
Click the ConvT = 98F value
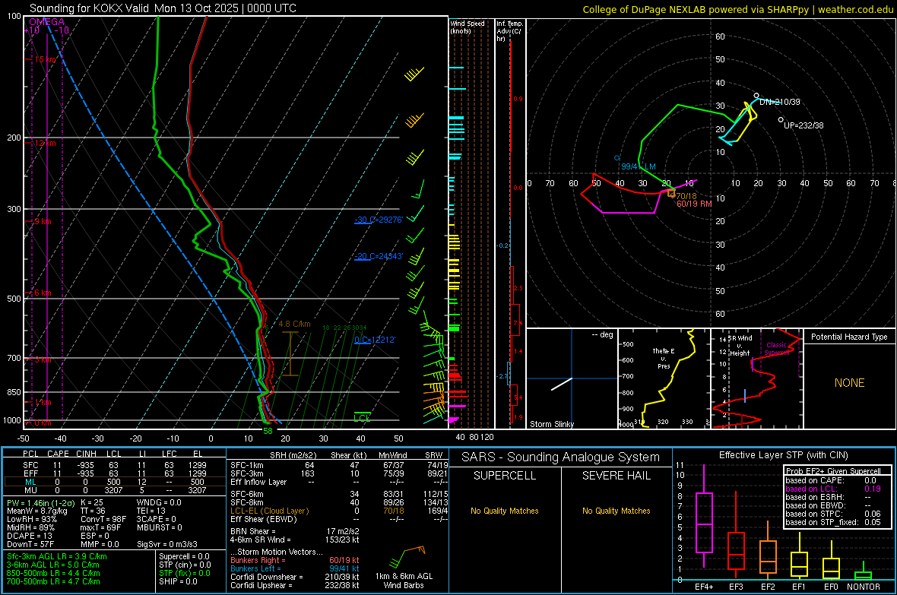[x=103, y=520]
